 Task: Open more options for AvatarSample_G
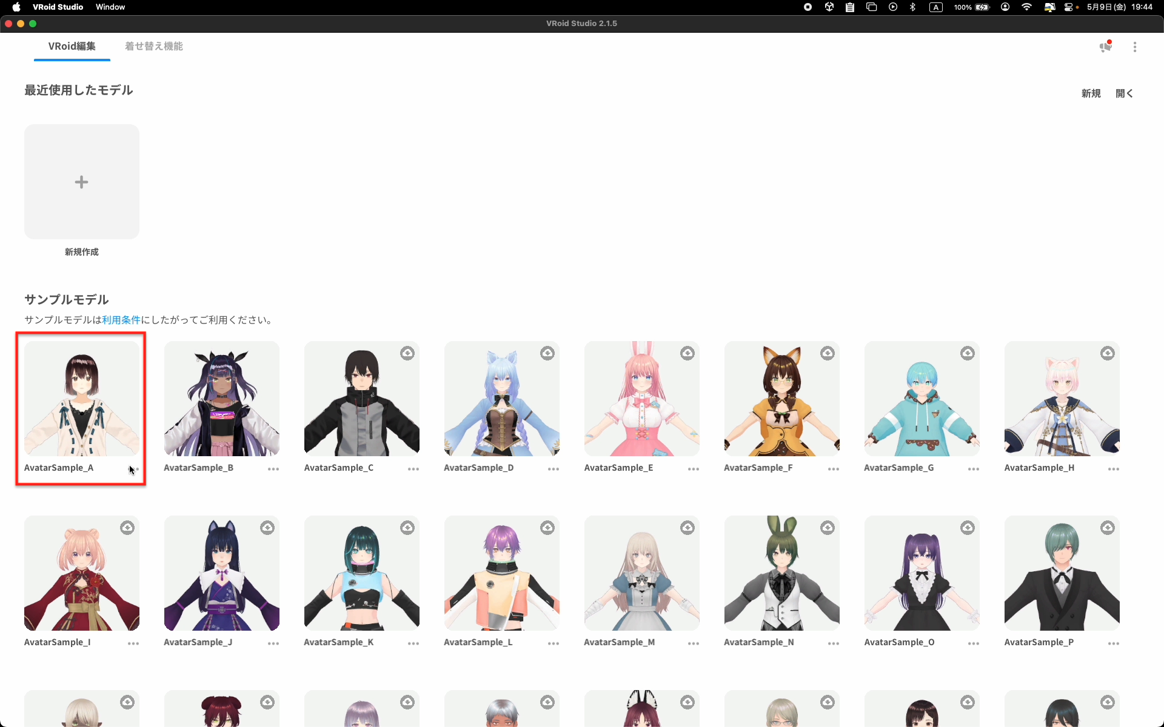point(974,469)
